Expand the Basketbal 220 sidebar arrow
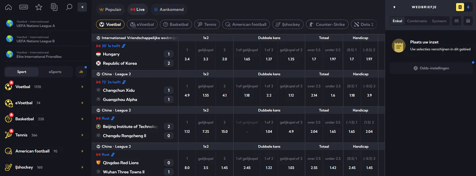Viewport: 476px width, 176px height. (x=83, y=119)
